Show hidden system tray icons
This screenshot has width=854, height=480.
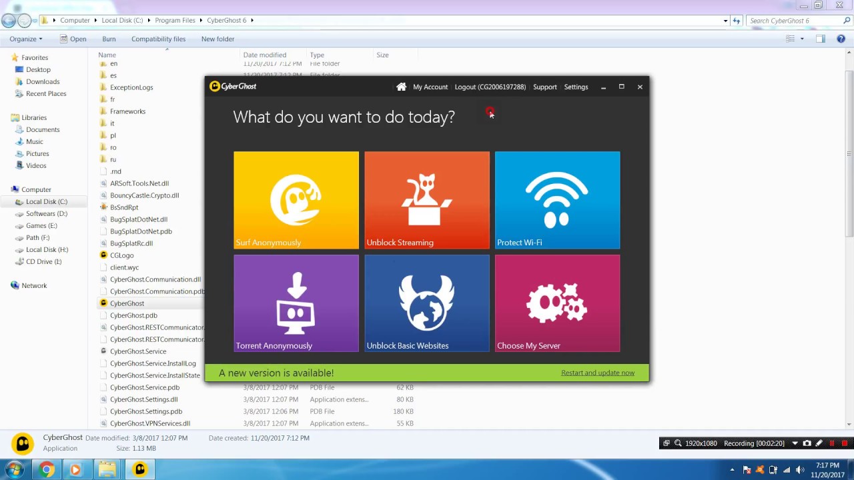(732, 470)
